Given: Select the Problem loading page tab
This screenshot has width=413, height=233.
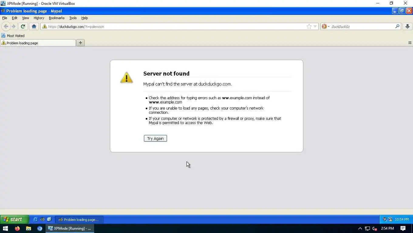Looking at the screenshot, I should [38, 43].
